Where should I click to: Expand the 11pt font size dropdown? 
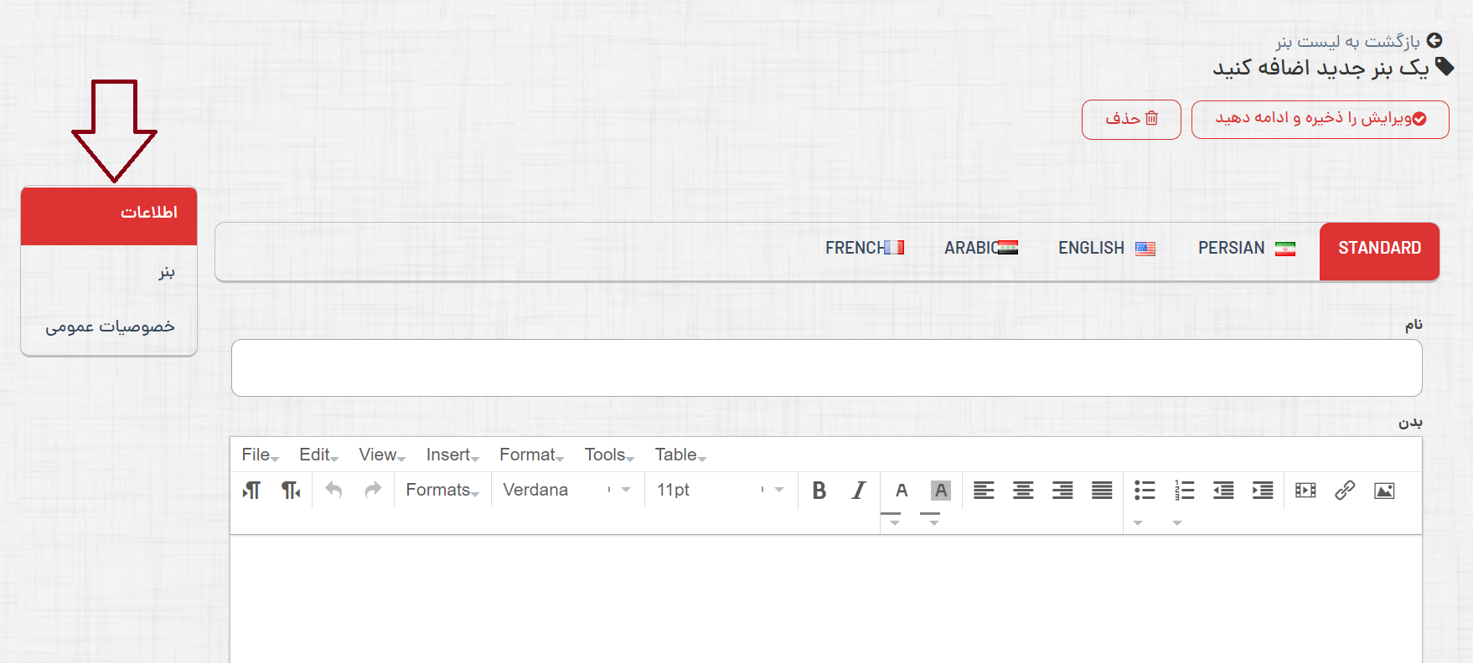click(x=720, y=490)
